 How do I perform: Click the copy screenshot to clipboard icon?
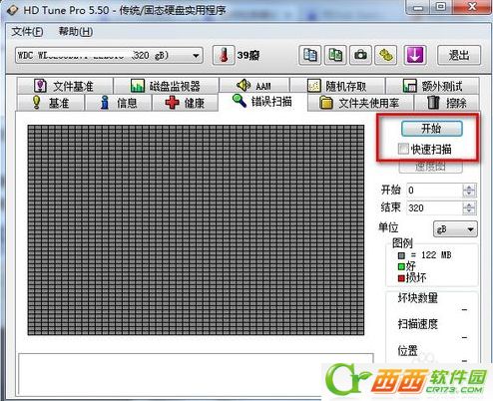point(335,55)
